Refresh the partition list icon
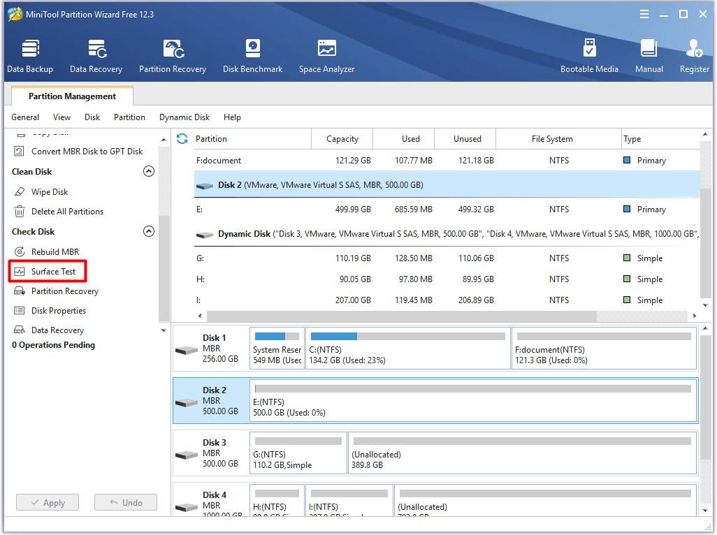This screenshot has height=535, width=717. (182, 138)
